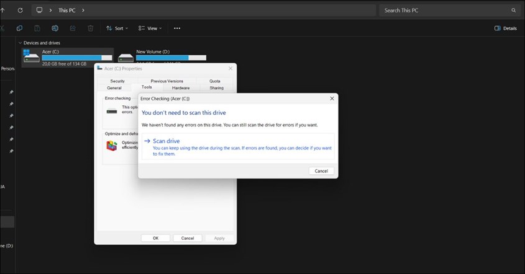Toggle the Details pane button
525x274 pixels.
coord(506,29)
